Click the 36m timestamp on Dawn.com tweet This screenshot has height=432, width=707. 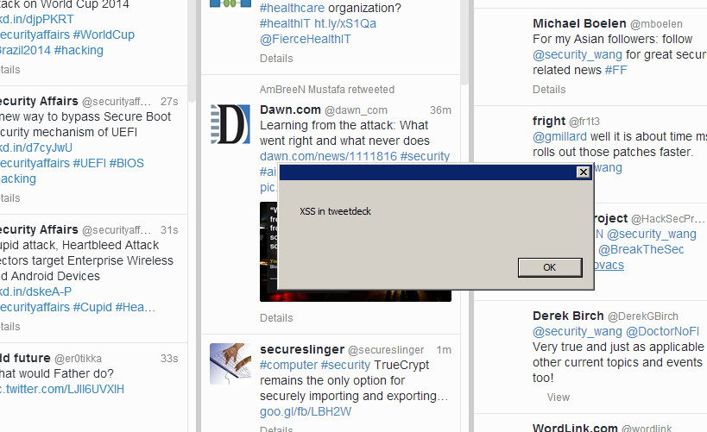(440, 110)
